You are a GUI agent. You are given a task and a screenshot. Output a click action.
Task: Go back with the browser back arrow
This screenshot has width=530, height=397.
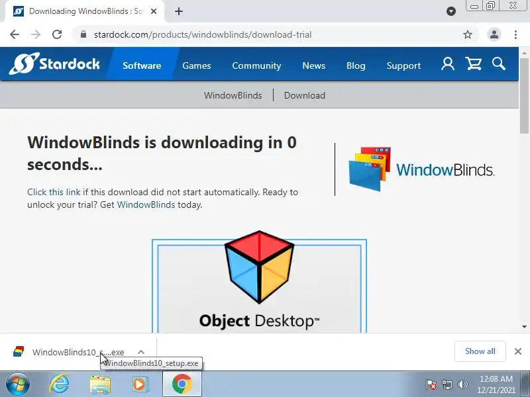pos(15,34)
